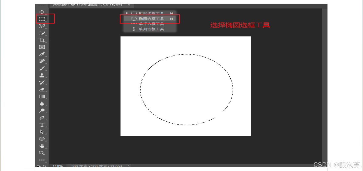Screen dimensions: 363x171
Task: Select the Hand tool
Action: click(x=42, y=146)
